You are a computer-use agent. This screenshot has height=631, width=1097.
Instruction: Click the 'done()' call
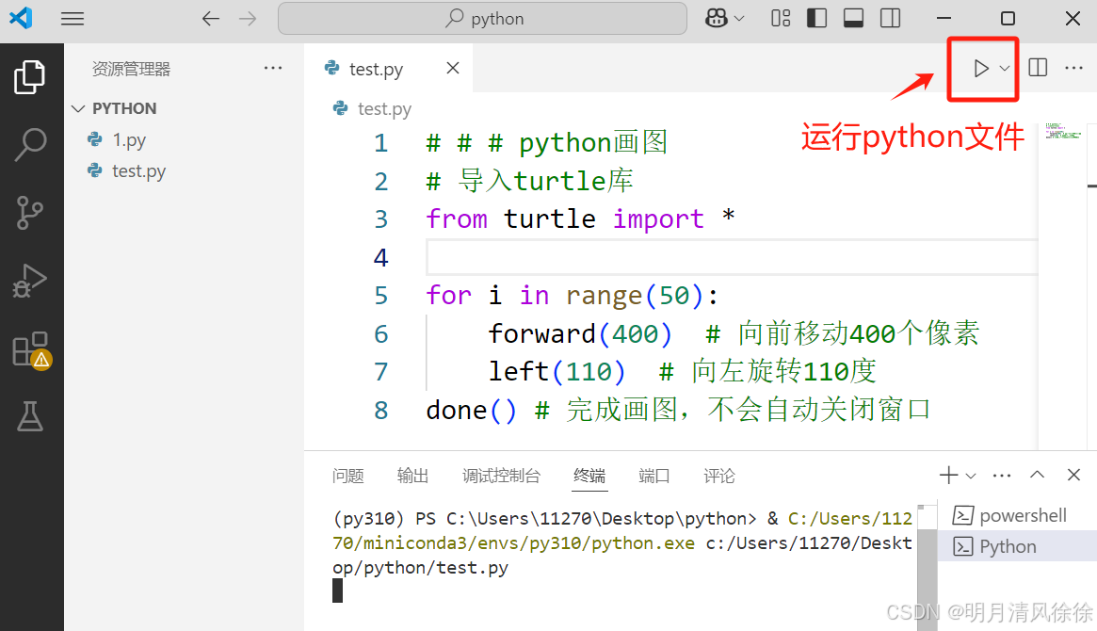coord(471,410)
